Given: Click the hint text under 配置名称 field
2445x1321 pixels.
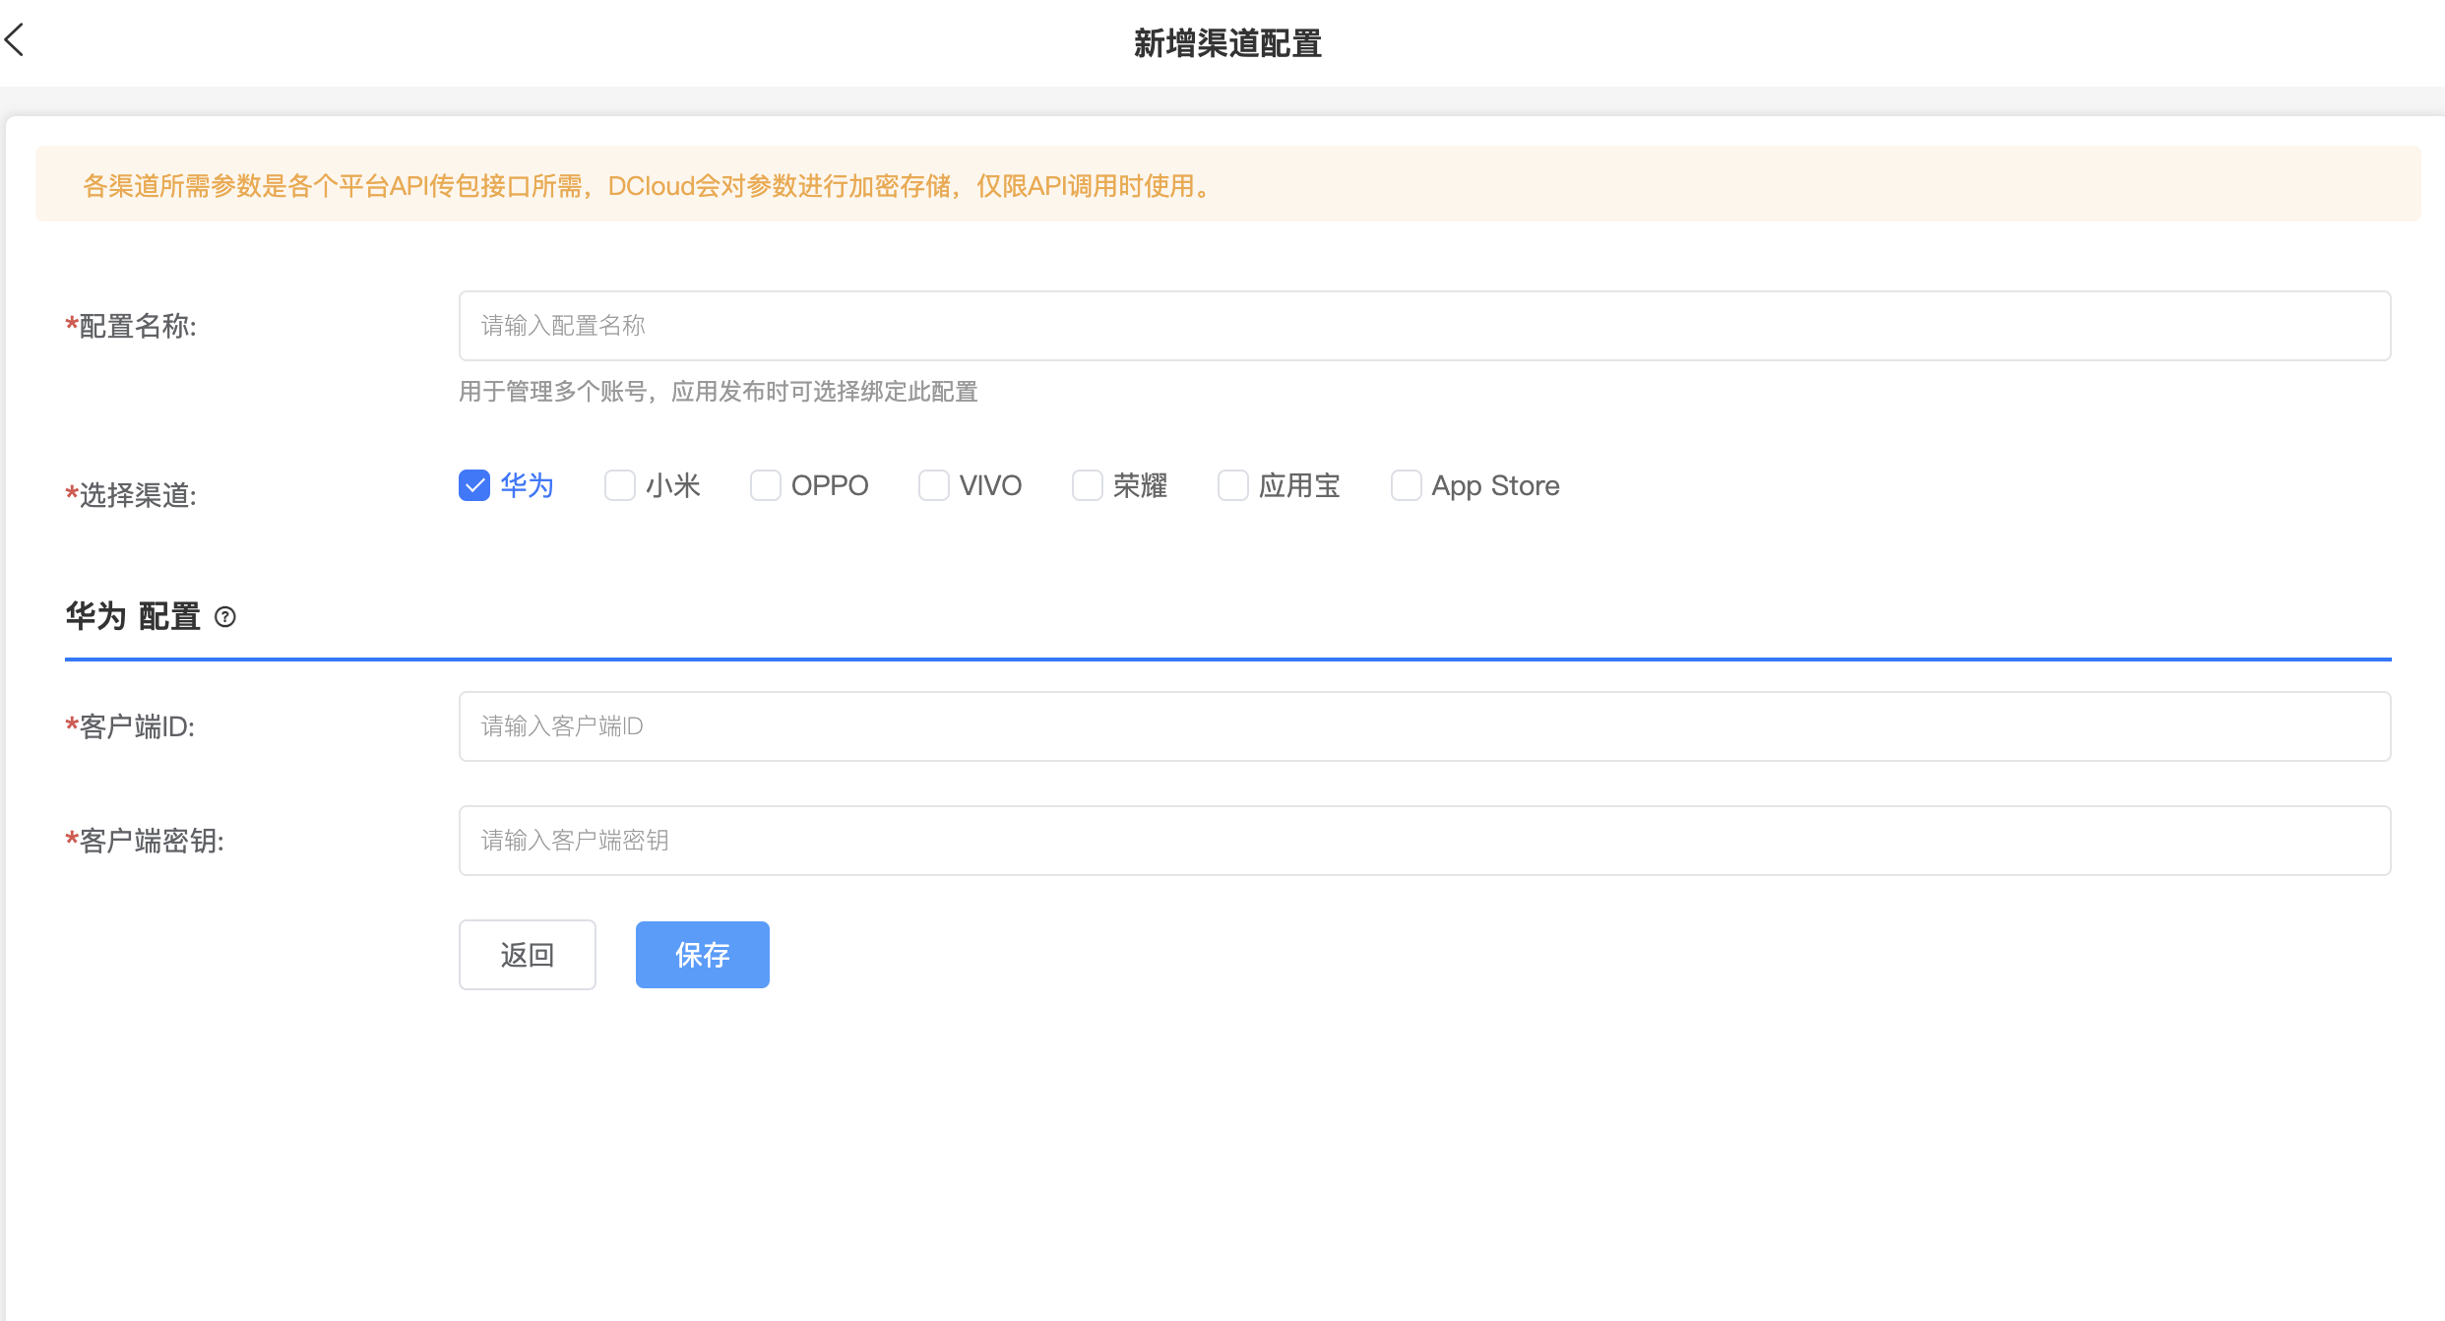Looking at the screenshot, I should pyautogui.click(x=718, y=392).
